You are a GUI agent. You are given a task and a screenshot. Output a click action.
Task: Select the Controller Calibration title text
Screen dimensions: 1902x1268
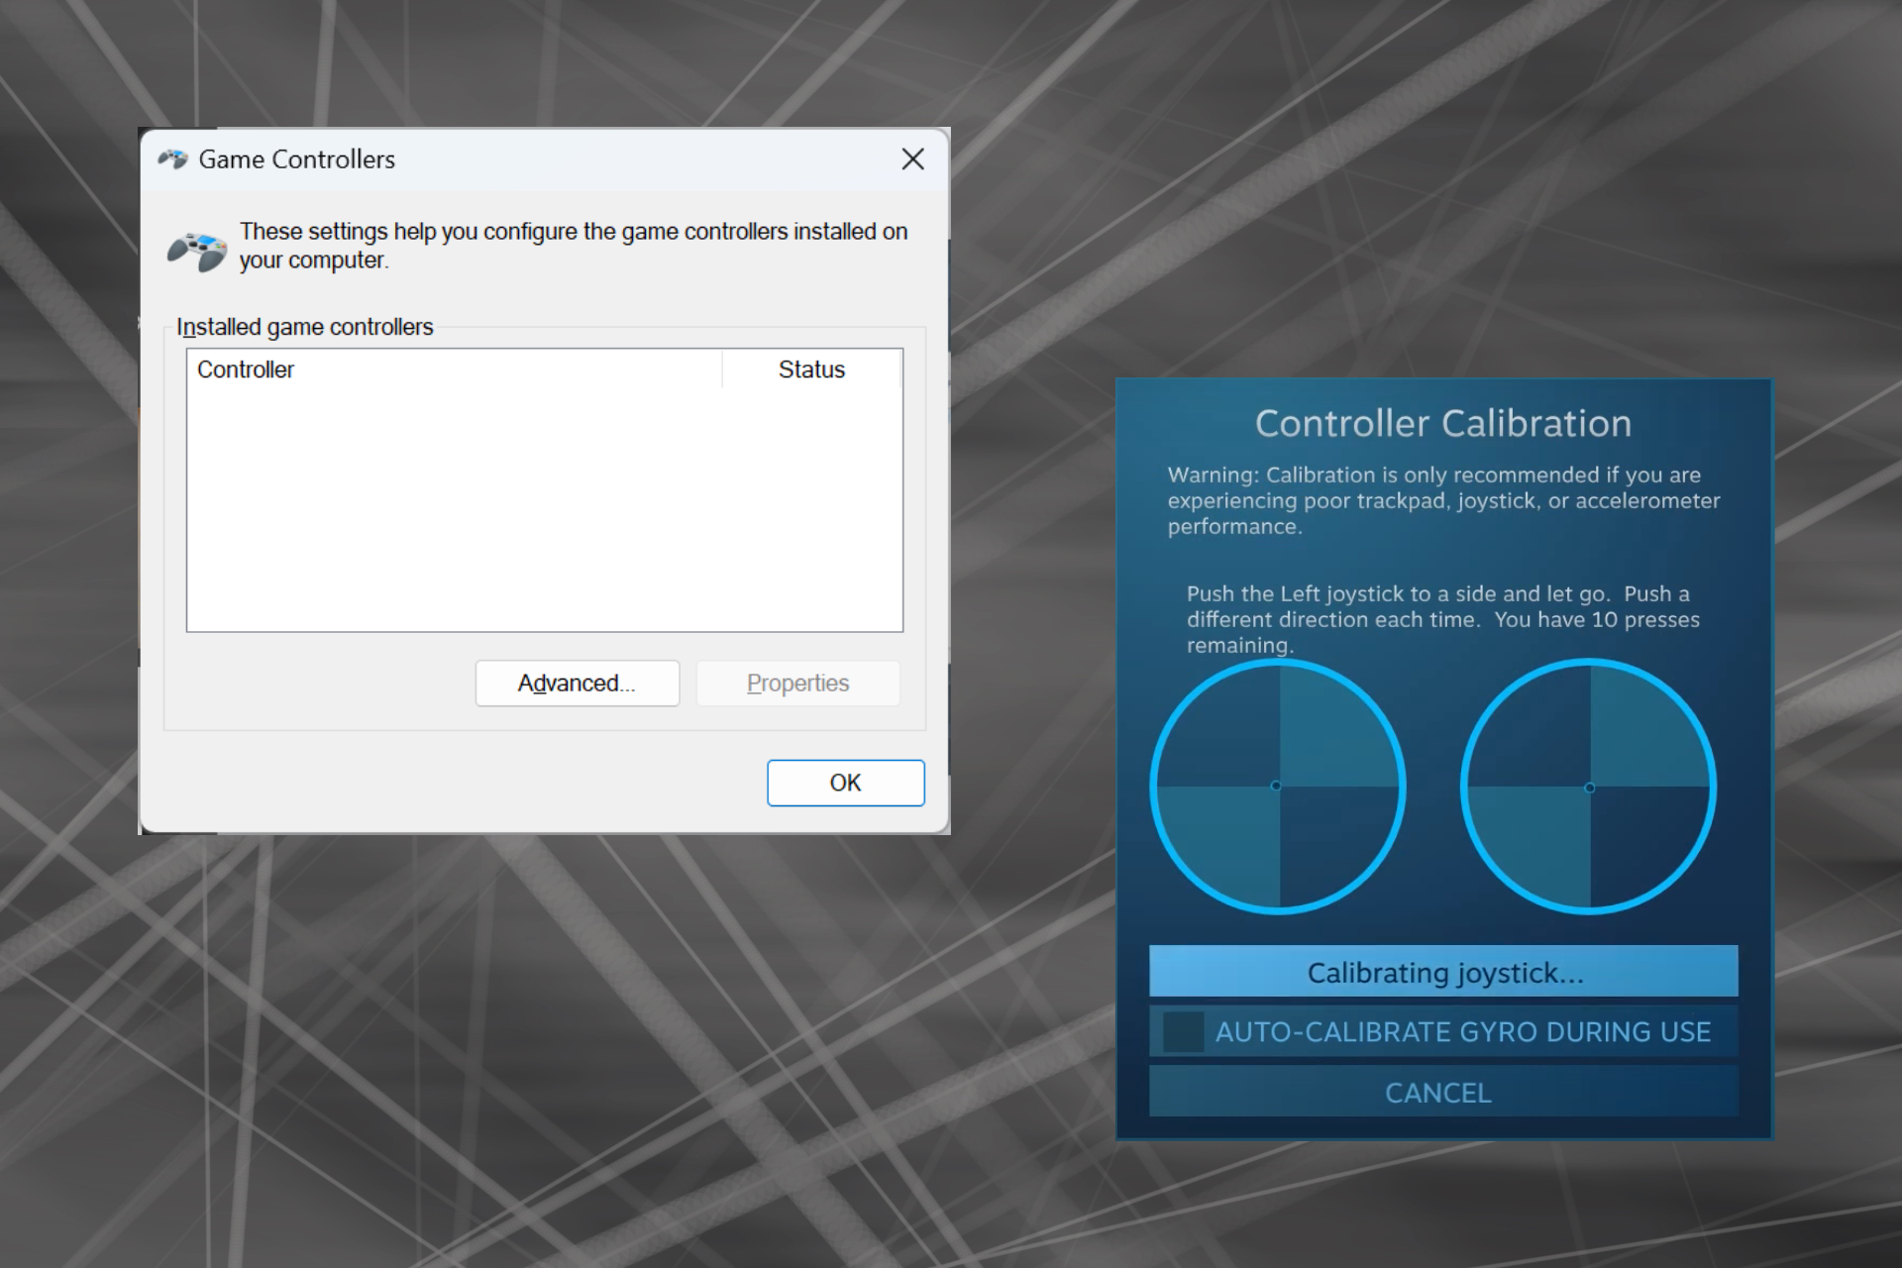coord(1442,423)
